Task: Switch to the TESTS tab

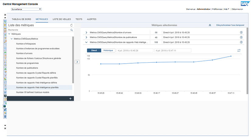Action: coord(79,19)
